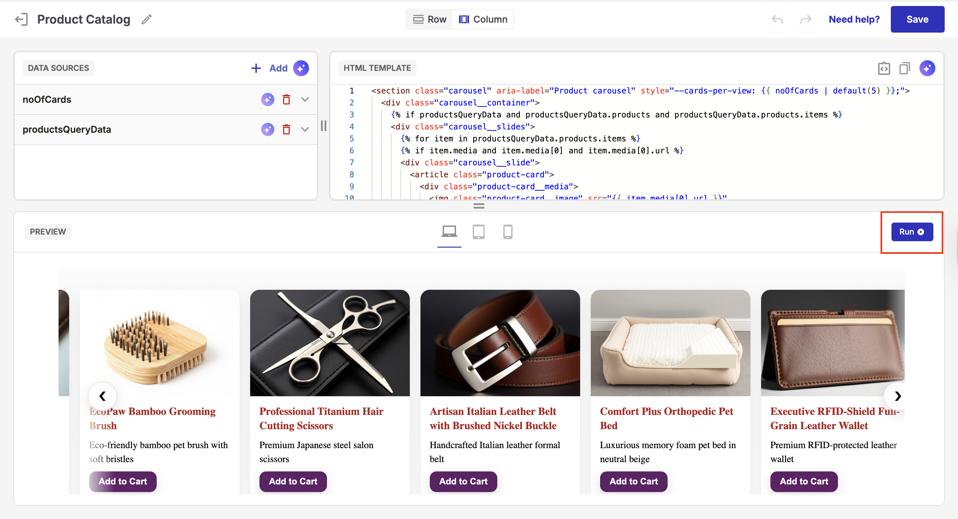Click the pencil icon to rename Product Catalog
The height and width of the screenshot is (519, 958).
pos(146,19)
